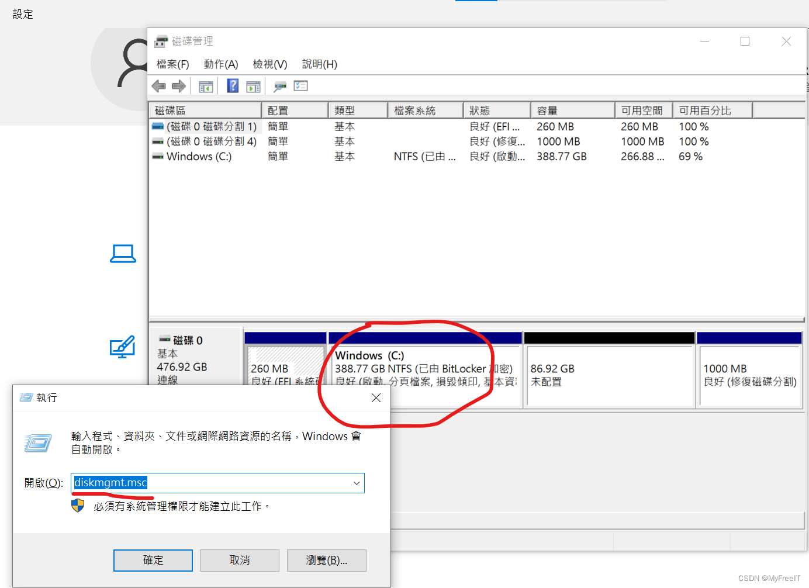Sort by the 類型 column header

pyautogui.click(x=358, y=110)
